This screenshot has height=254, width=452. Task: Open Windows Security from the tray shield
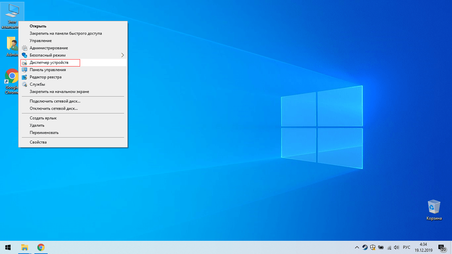click(373, 247)
